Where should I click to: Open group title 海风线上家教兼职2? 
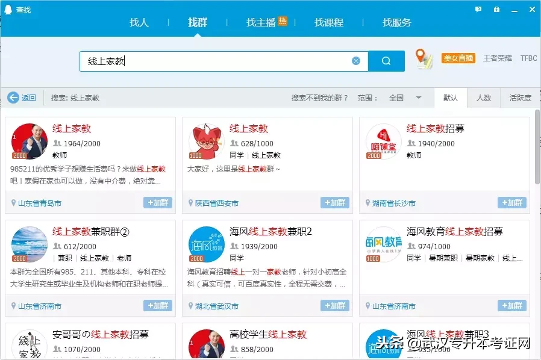tap(270, 231)
